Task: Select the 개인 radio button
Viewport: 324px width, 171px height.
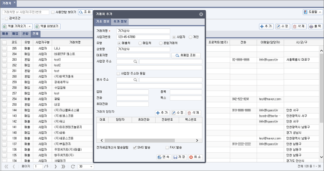Action: coord(190,37)
